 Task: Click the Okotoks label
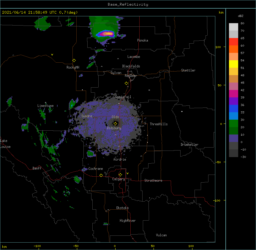point(122,208)
